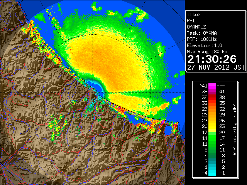Pick the cyan swatch at the scale bottom
247x185 pixels.
click(x=212, y=173)
